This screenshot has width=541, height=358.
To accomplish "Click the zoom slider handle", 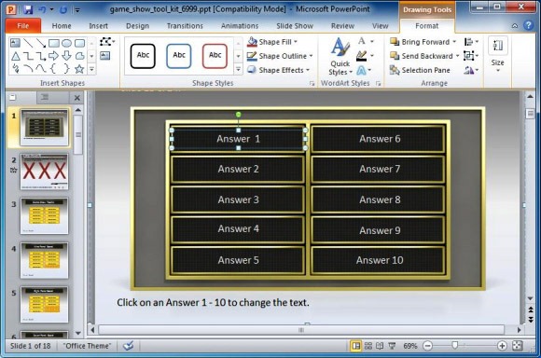I will click(x=455, y=345).
